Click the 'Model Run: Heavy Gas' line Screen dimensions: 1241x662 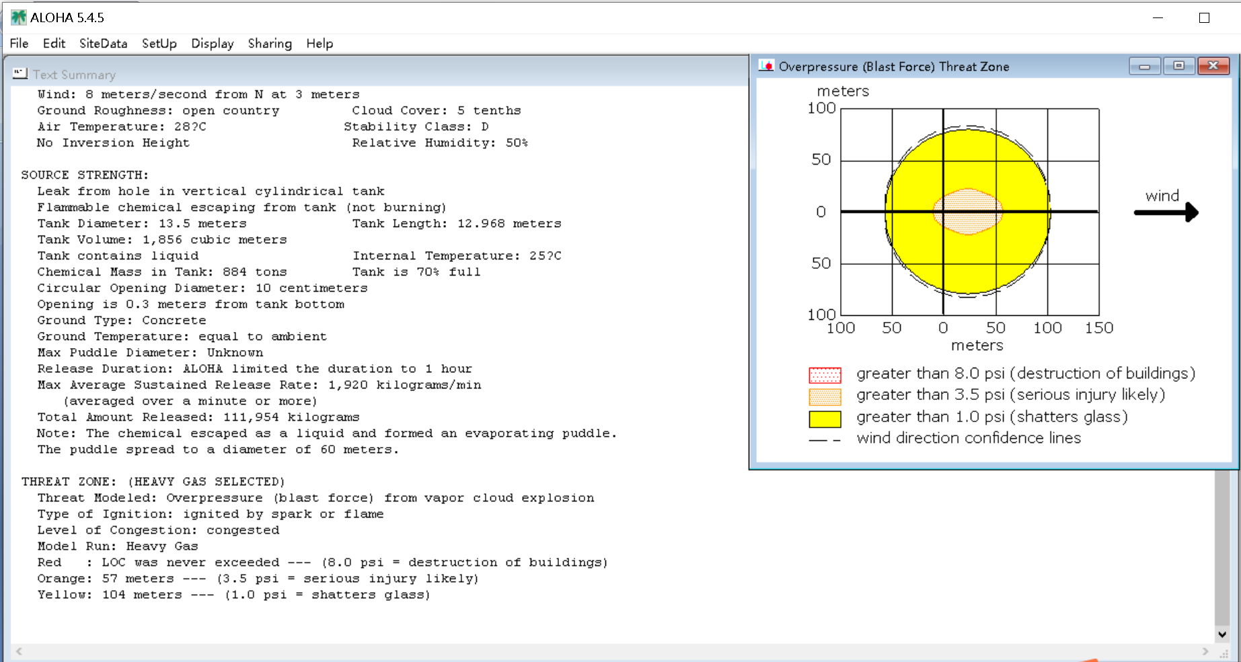(x=118, y=546)
